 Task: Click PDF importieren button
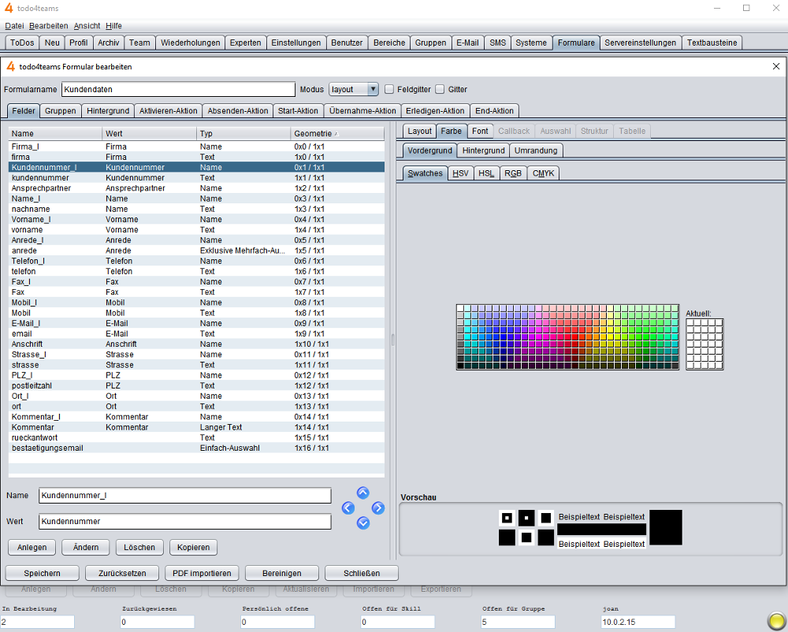(x=202, y=573)
